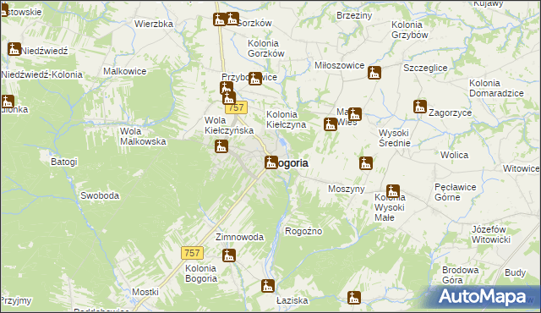
Task: Click the church icon just above the 757 badge
Action: (x=229, y=98)
